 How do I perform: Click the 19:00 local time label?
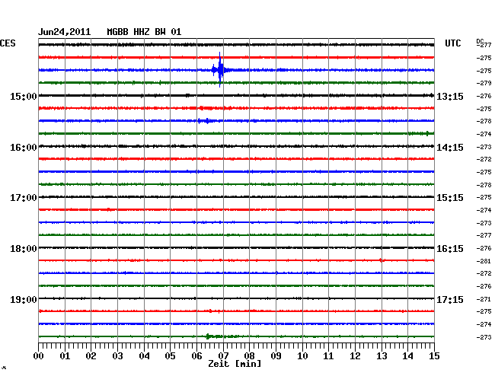[24, 299]
